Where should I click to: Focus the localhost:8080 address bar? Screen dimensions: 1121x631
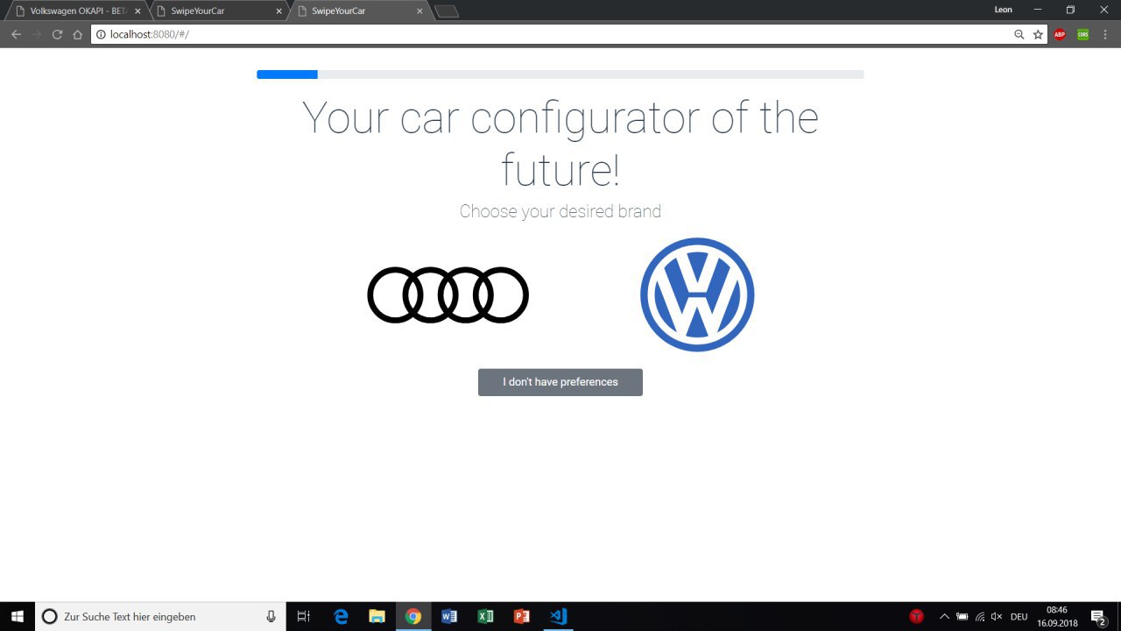tap(560, 34)
